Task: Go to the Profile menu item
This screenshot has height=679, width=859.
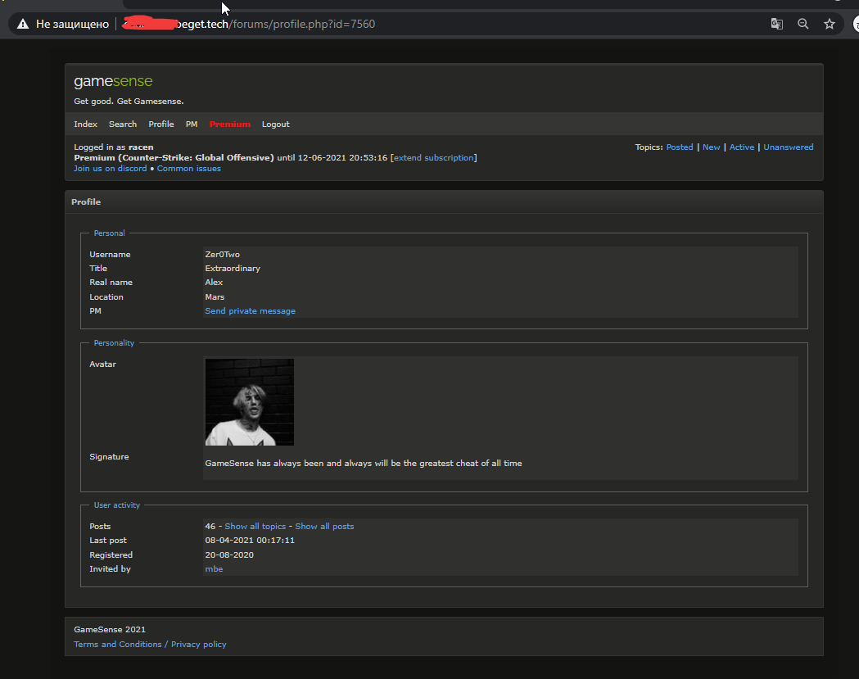Action: coord(161,124)
